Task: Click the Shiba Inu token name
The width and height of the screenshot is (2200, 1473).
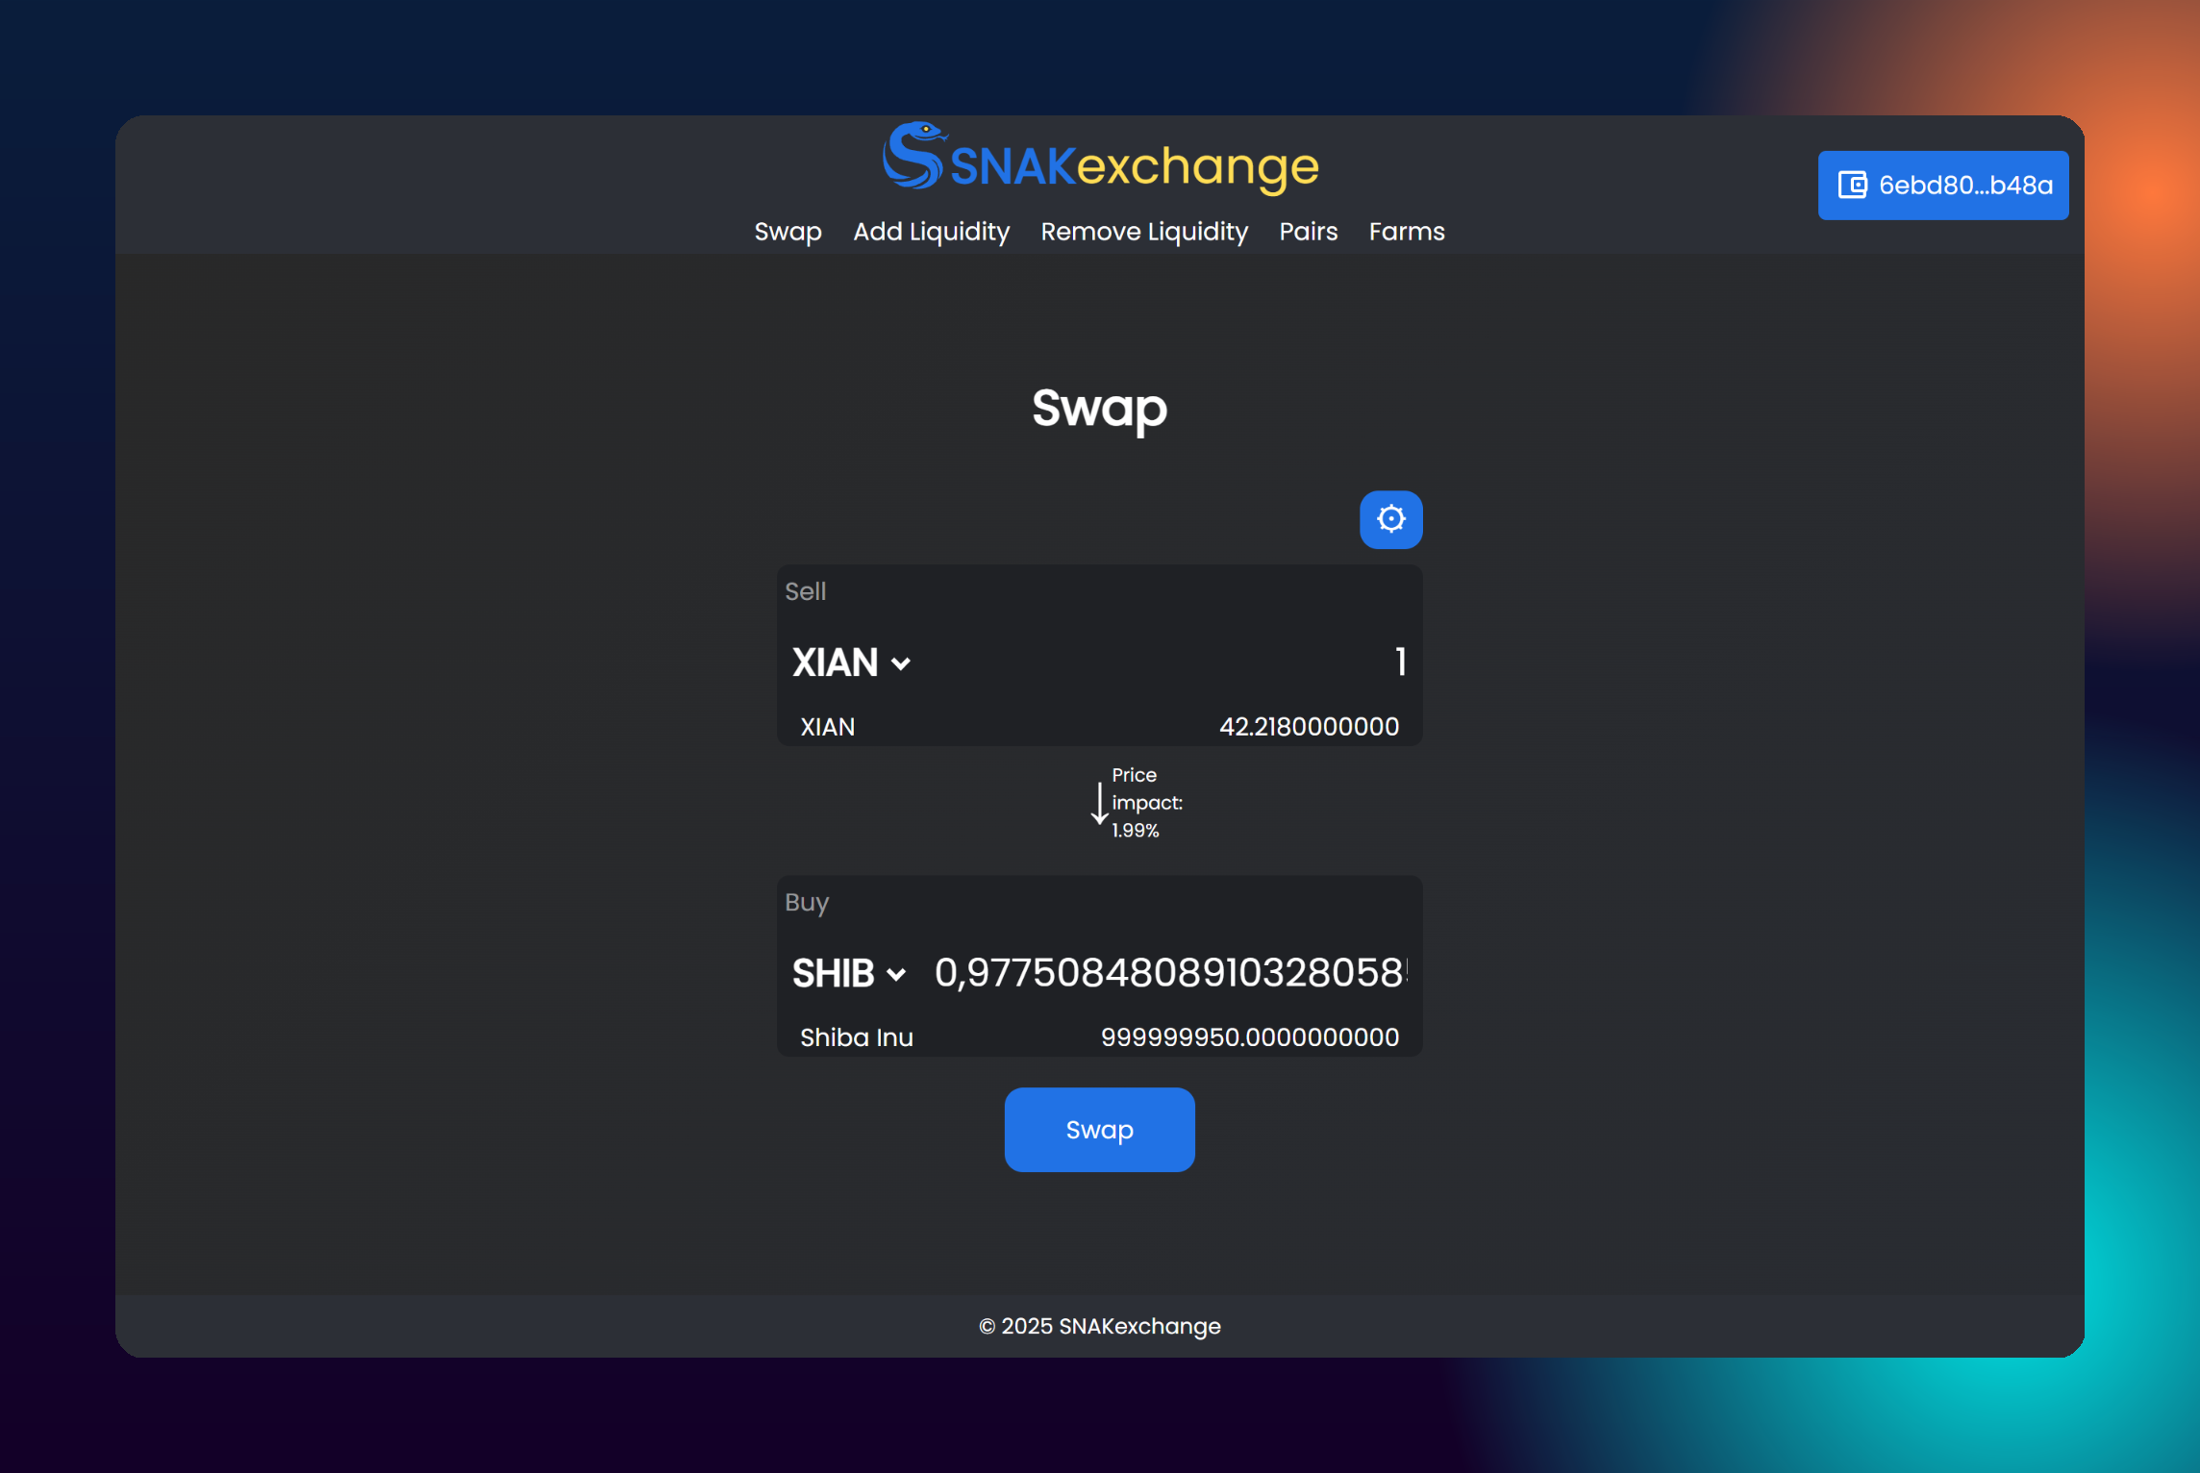Action: [x=857, y=1037]
